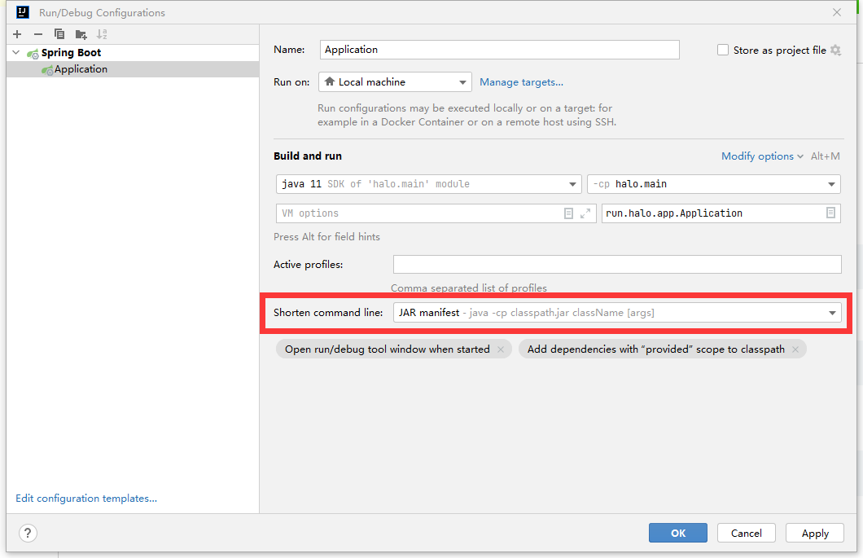Click the 'Build and run' heading
Viewport: 863px width, 558px height.
click(308, 156)
